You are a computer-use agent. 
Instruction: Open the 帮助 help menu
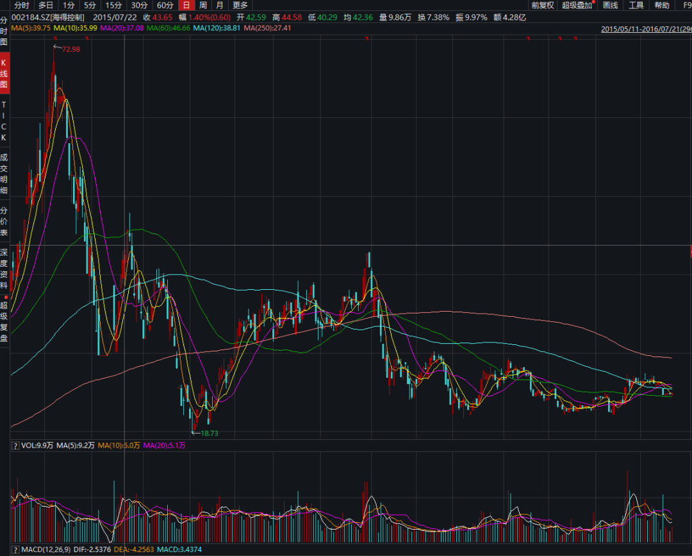click(x=662, y=5)
